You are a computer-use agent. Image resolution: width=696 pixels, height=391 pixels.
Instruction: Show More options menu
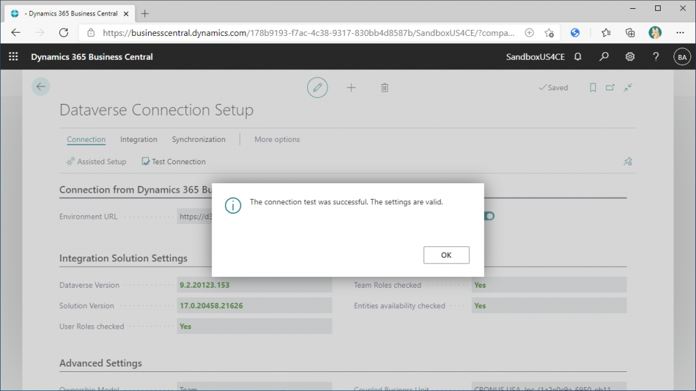(277, 139)
